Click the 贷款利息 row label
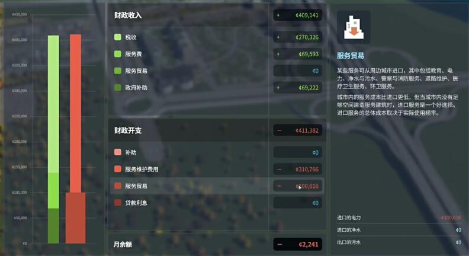 [136, 203]
